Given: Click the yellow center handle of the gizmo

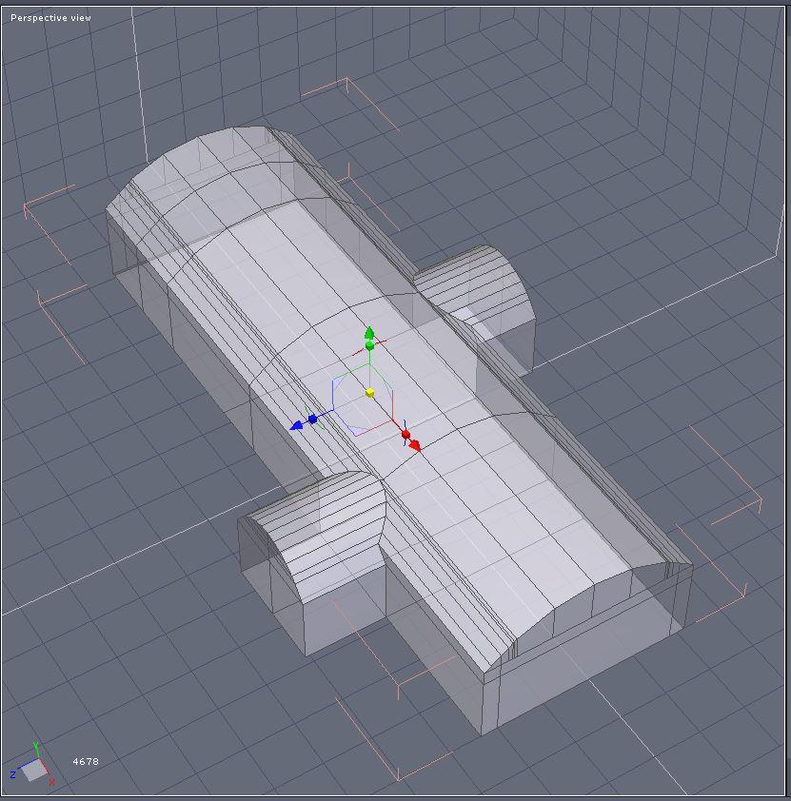Looking at the screenshot, I should click(370, 393).
